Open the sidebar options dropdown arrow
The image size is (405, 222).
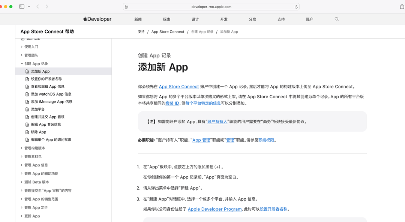29,6
